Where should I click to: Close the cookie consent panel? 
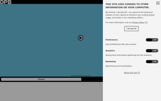pyautogui.click(x=158, y=3)
